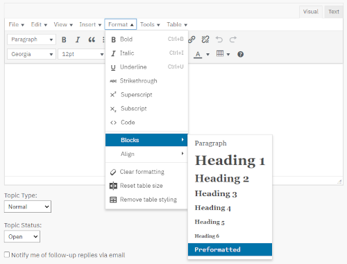
Task: Choose Heading 3 block format
Action: click(x=230, y=193)
